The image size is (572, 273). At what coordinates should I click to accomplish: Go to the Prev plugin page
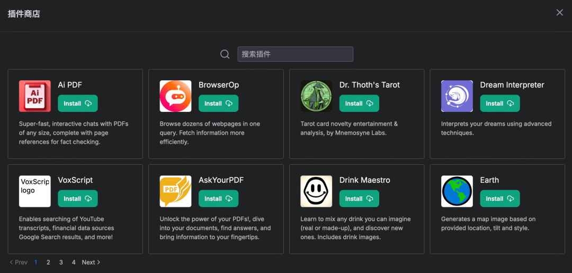18,262
